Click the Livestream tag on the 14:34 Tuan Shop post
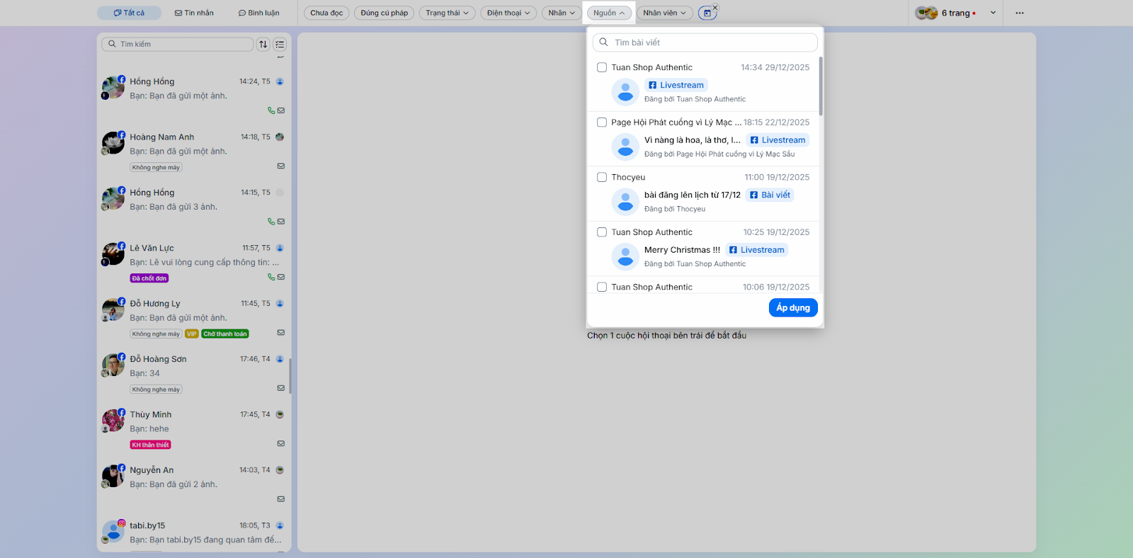This screenshot has width=1133, height=558. point(676,85)
